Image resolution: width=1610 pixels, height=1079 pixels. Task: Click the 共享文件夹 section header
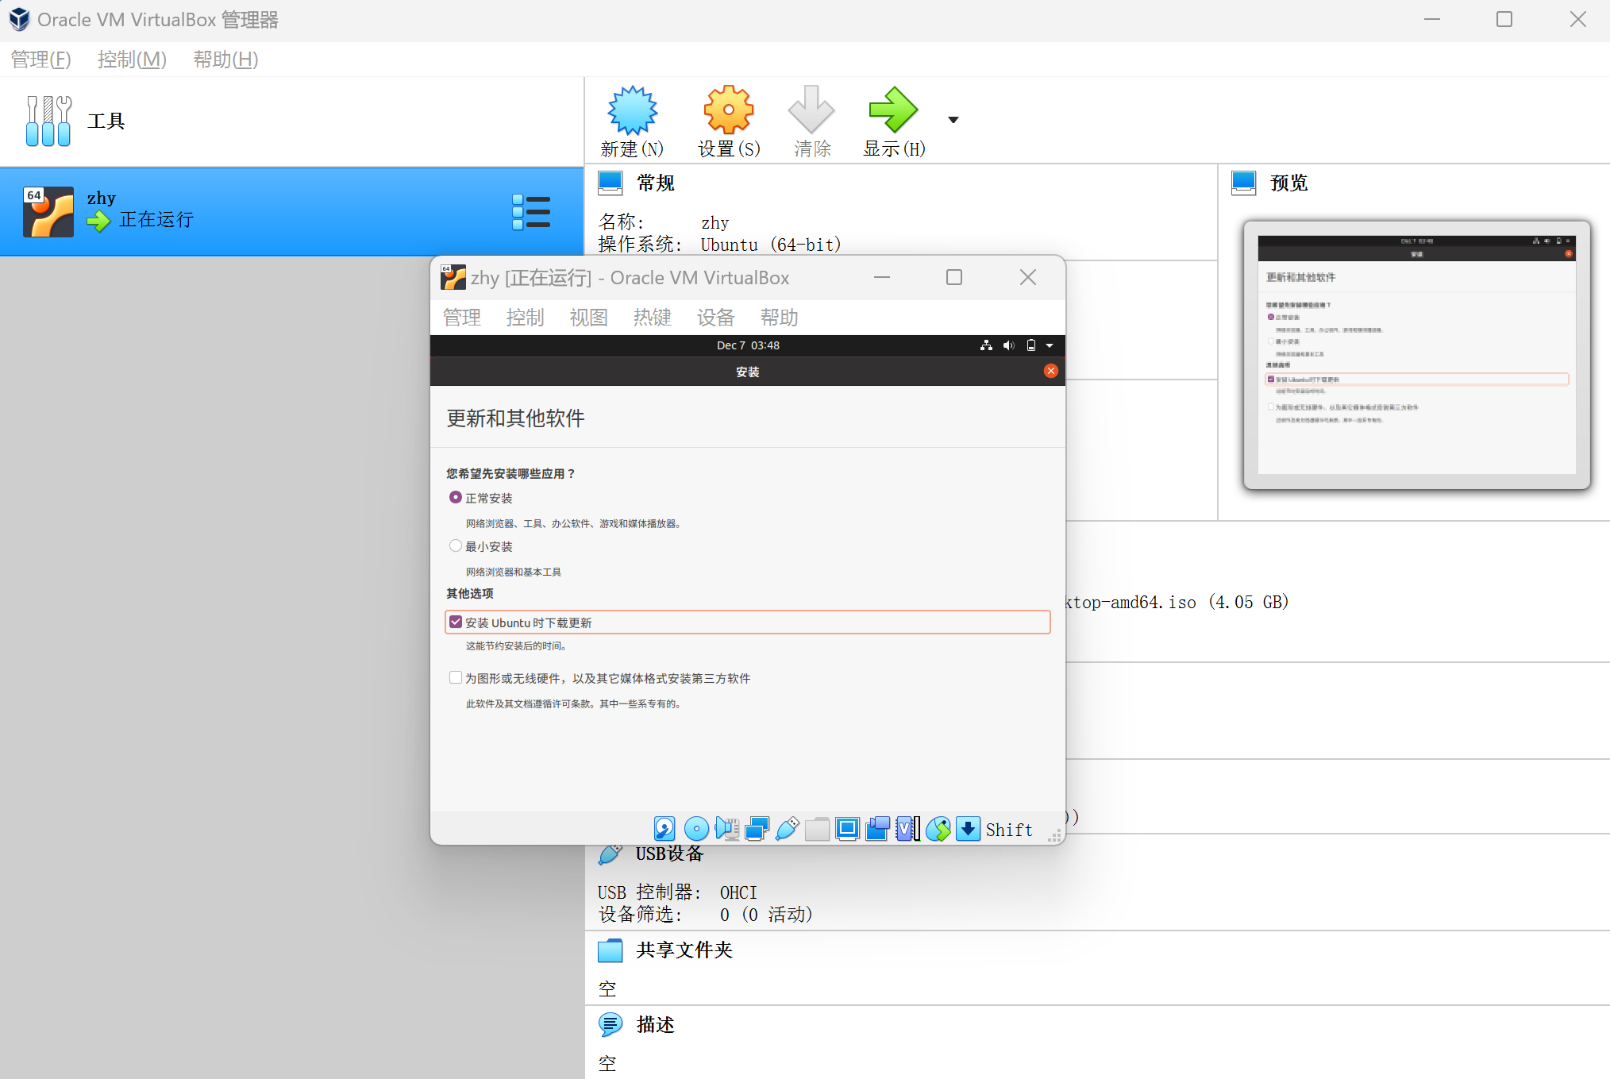point(684,950)
